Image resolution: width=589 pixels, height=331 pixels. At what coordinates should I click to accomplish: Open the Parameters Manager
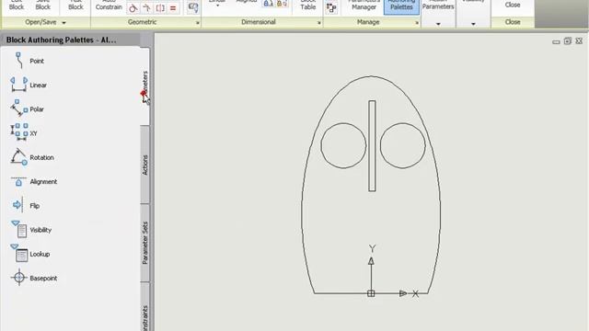tap(364, 6)
